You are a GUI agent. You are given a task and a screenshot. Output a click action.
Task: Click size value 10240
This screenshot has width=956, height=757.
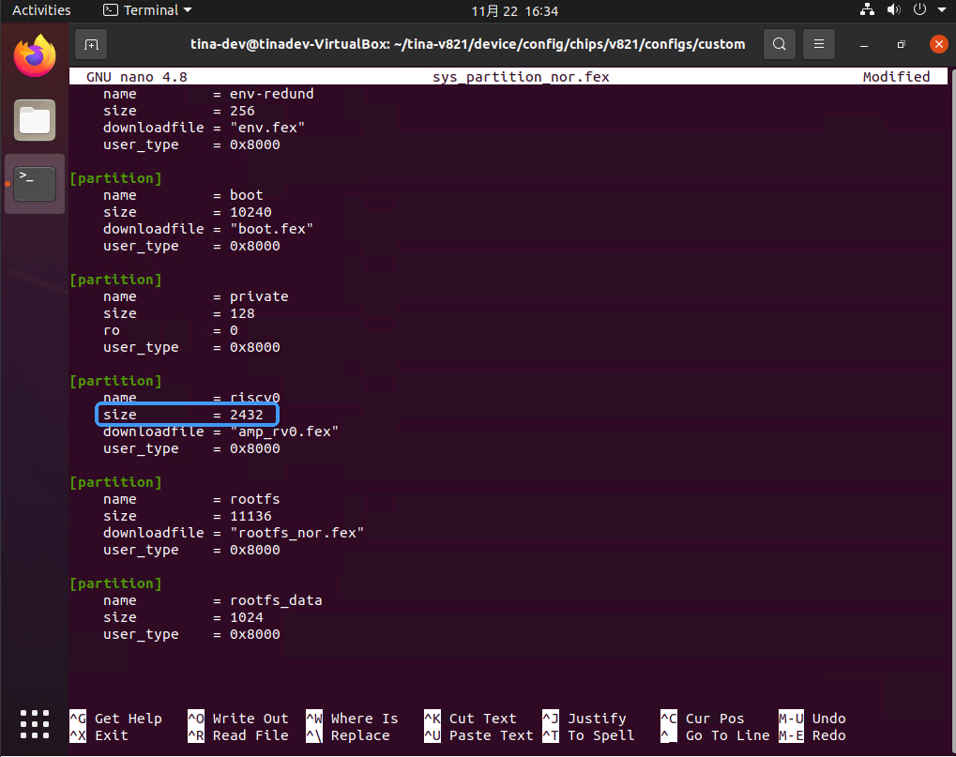click(x=250, y=212)
